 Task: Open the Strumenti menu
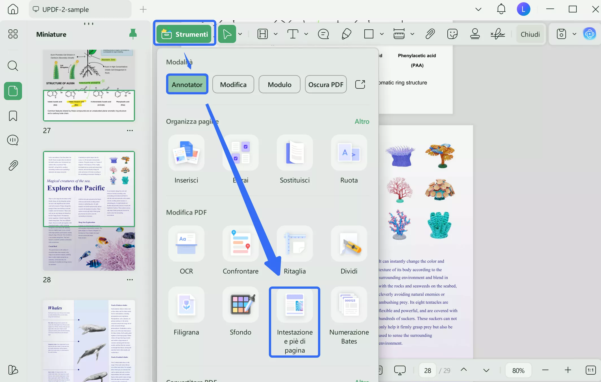point(184,34)
